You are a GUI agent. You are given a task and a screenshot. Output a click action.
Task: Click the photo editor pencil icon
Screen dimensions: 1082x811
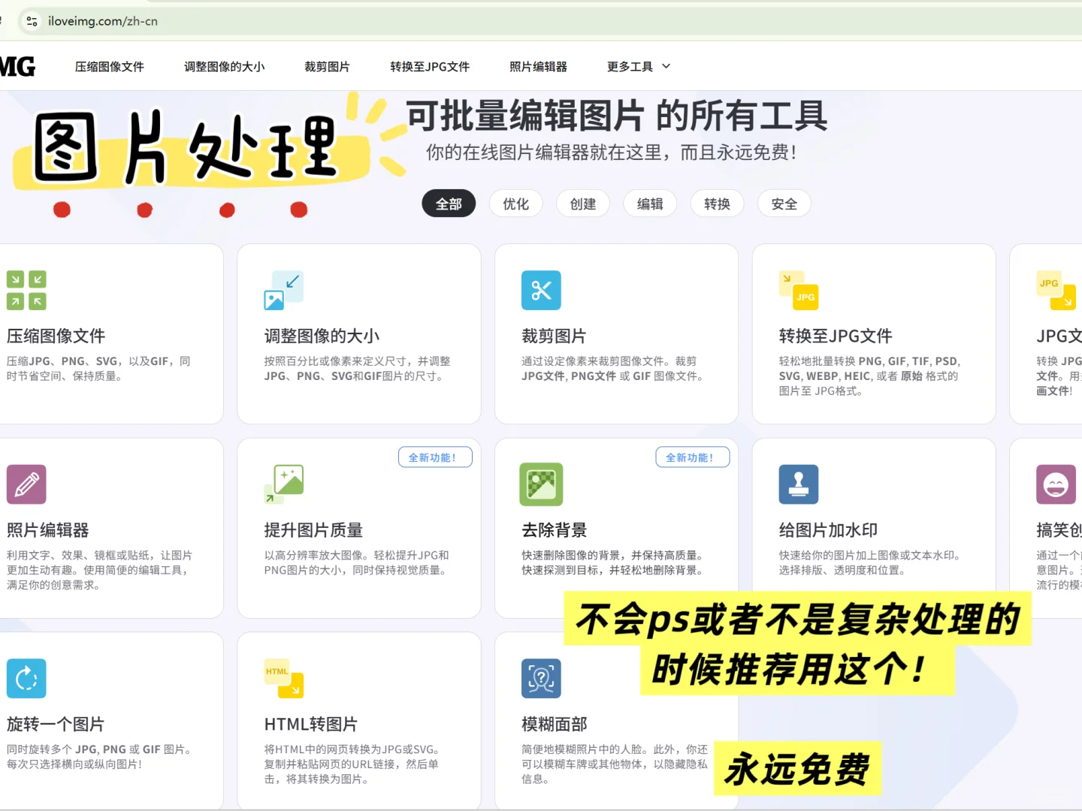click(26, 484)
